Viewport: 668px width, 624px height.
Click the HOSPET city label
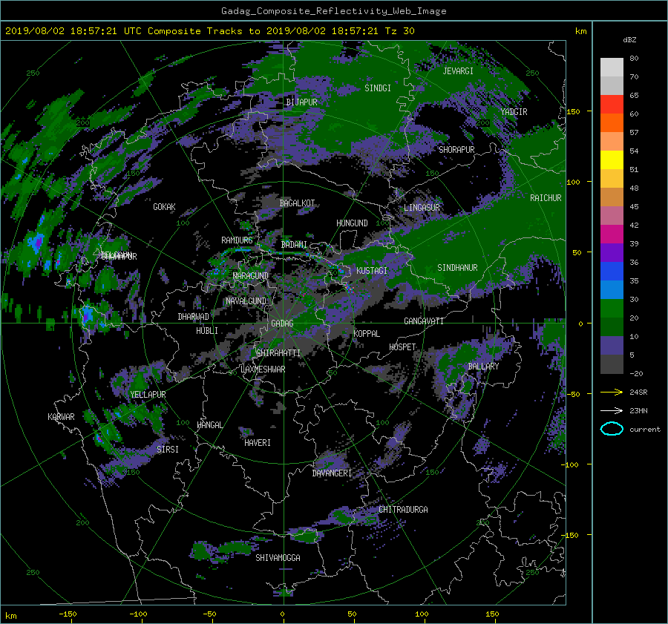(402, 347)
